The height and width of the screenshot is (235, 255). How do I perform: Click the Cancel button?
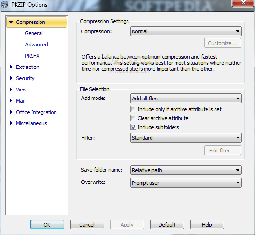(x=87, y=225)
